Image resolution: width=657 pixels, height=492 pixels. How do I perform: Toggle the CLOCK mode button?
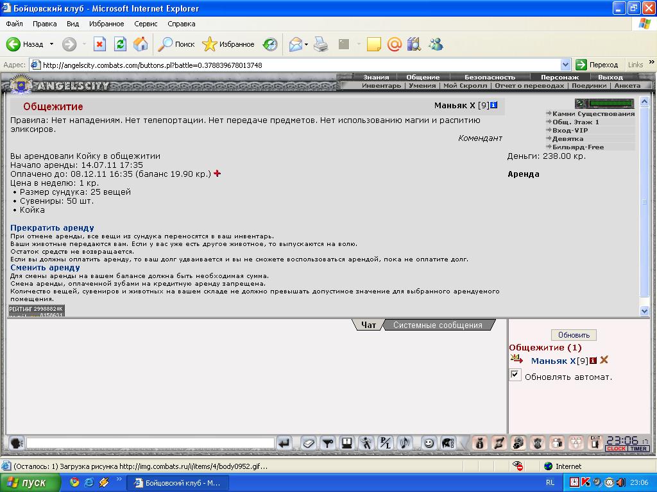(616, 448)
